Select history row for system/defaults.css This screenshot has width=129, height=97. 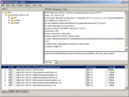click(63, 83)
